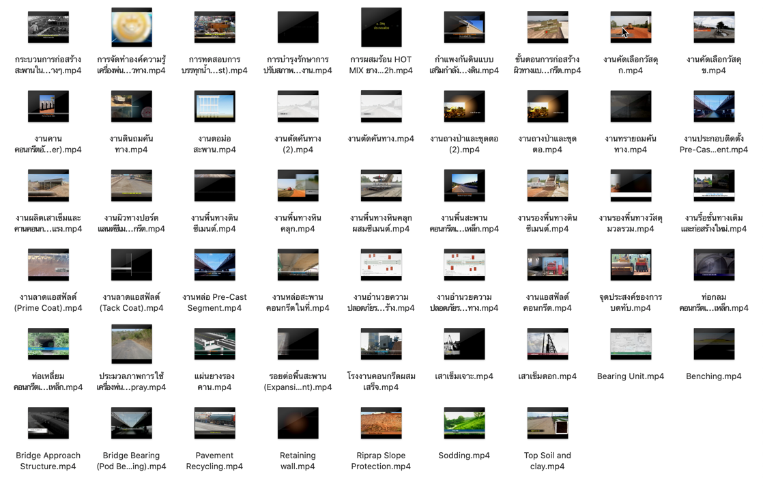763x487 pixels.
Task: Pick the จุดประสงค์ของการบดทับ.mp4 thumbnail
Action: click(x=631, y=265)
